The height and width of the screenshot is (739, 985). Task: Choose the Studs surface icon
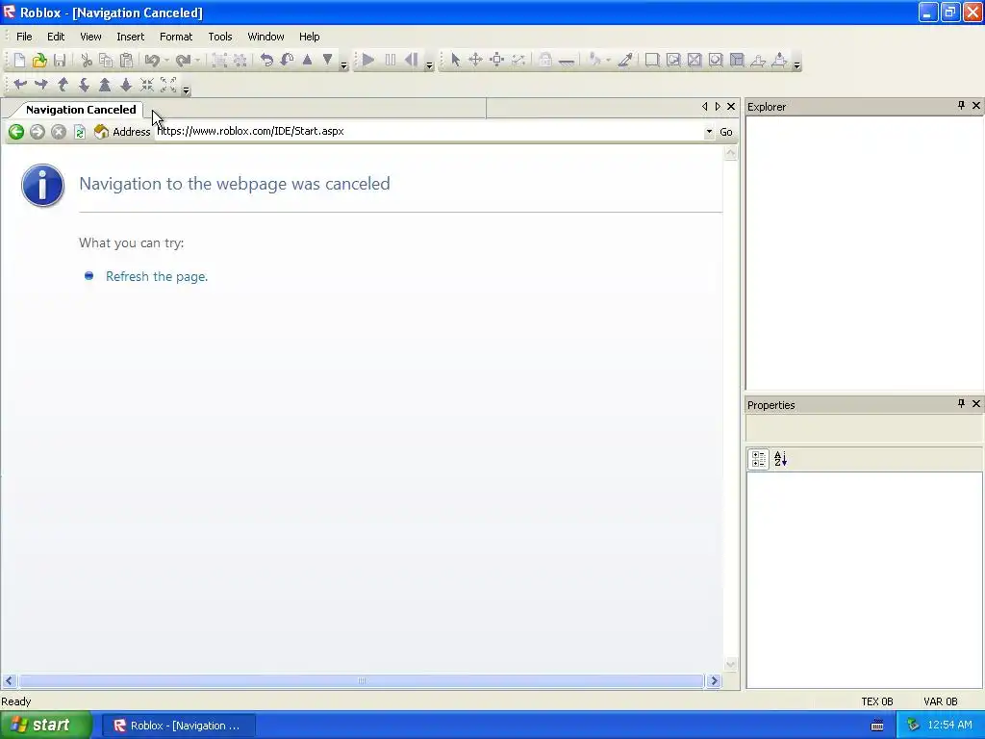coord(716,61)
